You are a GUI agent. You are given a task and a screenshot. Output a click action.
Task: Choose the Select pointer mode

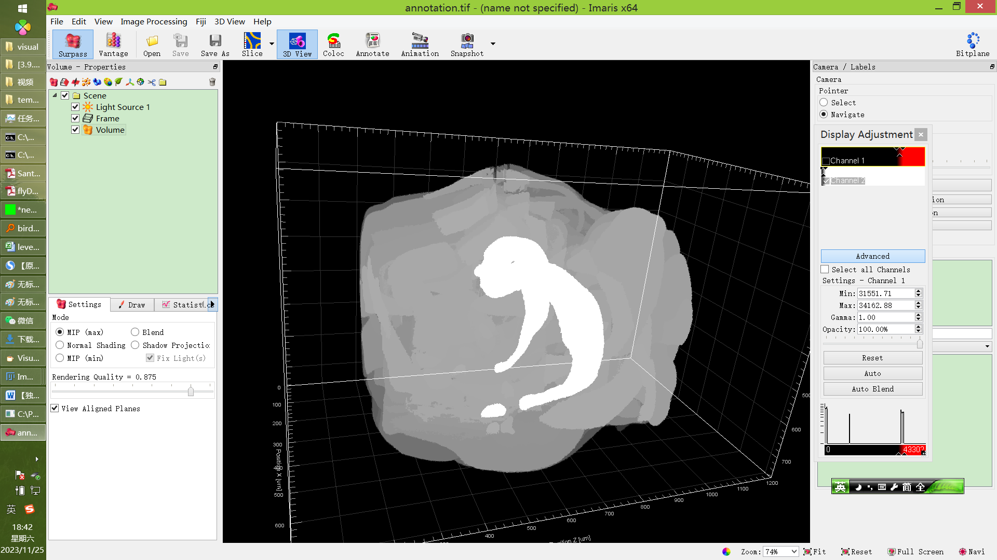pos(824,103)
